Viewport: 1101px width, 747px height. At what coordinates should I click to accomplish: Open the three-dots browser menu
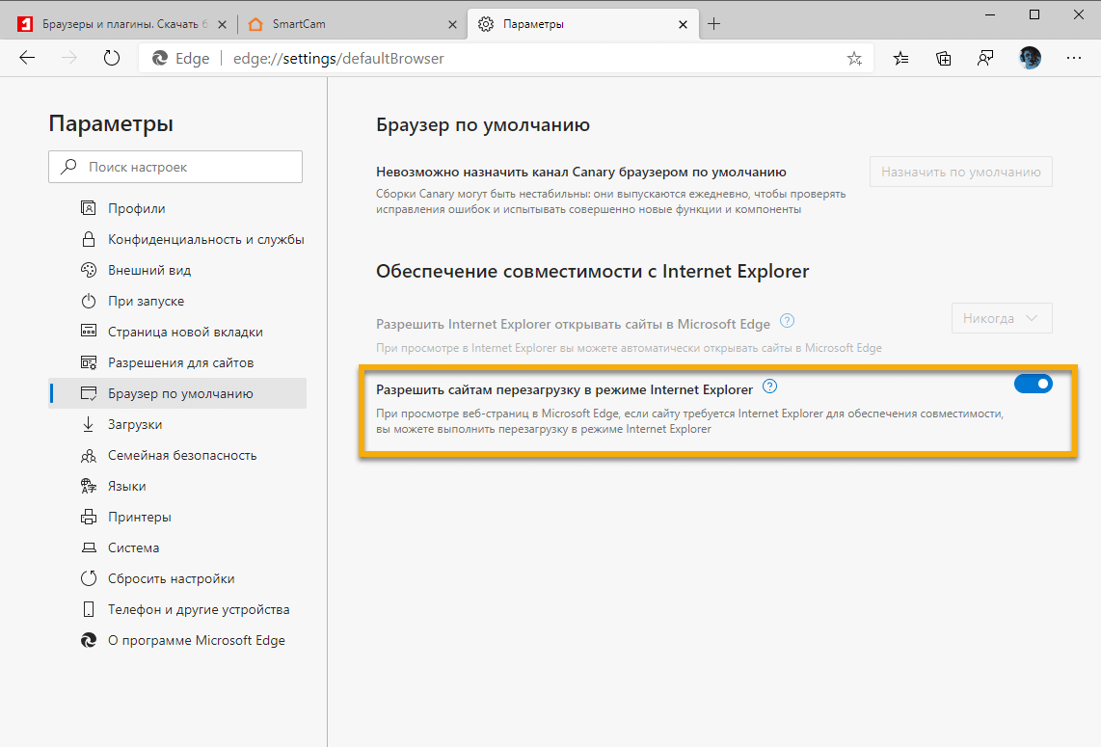pos(1073,58)
